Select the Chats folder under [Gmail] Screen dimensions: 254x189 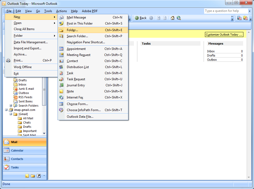27,122
